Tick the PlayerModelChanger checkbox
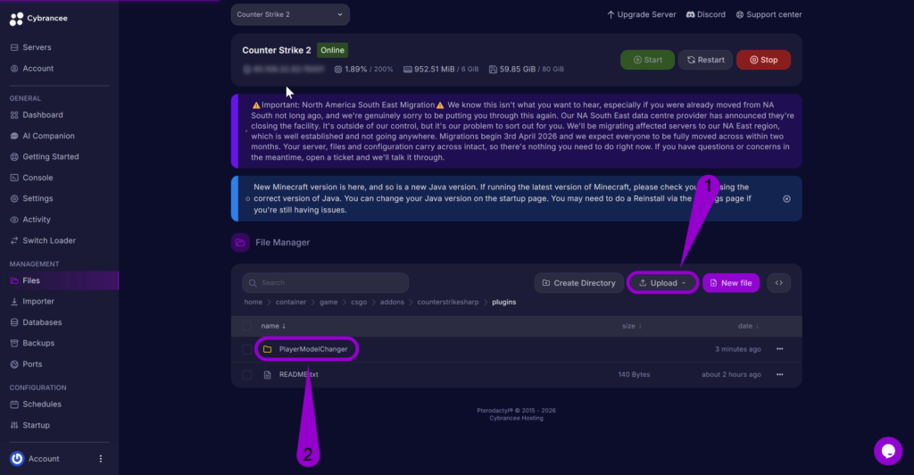This screenshot has width=914, height=475. (x=247, y=349)
